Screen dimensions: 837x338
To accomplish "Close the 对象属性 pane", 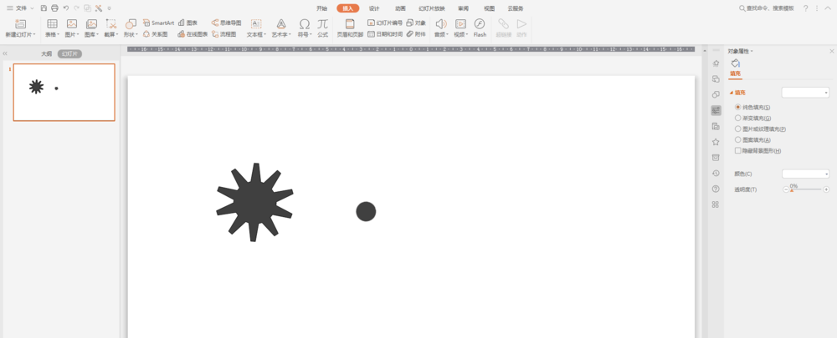I will (x=831, y=51).
